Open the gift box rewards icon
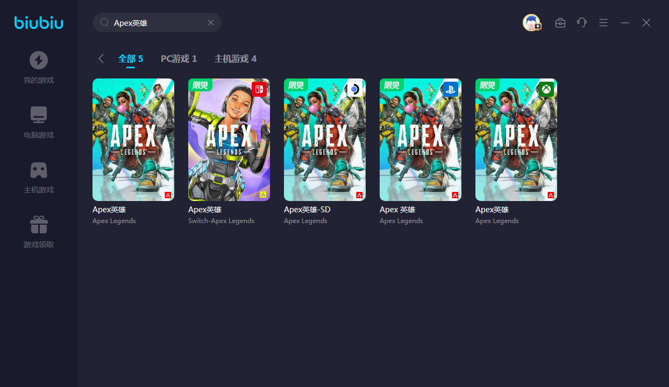 pyautogui.click(x=39, y=225)
